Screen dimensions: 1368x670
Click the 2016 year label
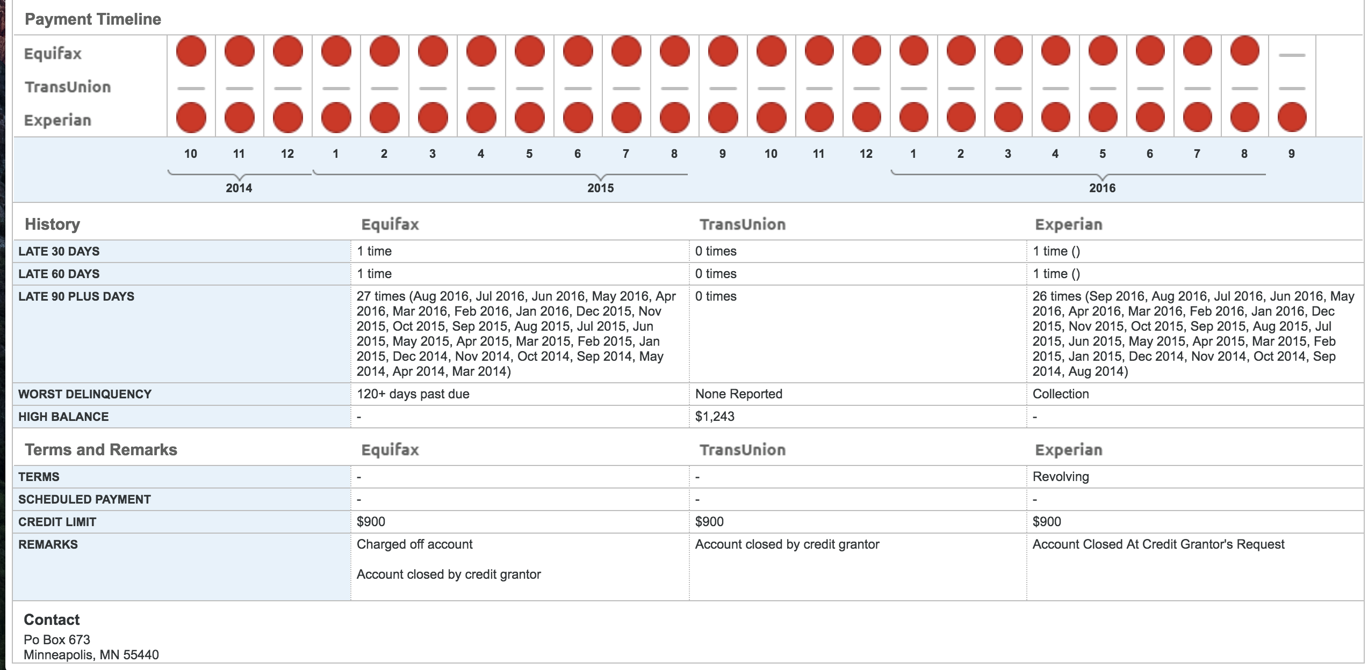point(1102,188)
